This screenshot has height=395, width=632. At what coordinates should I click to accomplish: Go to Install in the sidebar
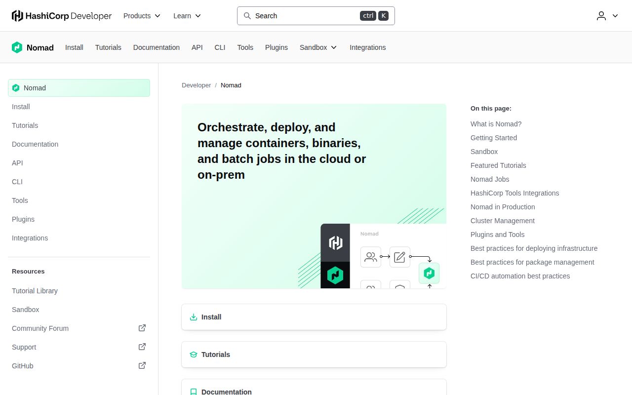79,107
